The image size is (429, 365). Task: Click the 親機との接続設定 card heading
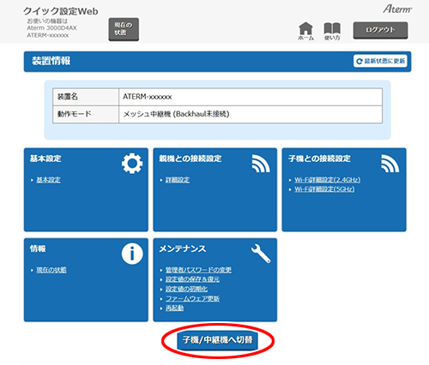coord(190,159)
